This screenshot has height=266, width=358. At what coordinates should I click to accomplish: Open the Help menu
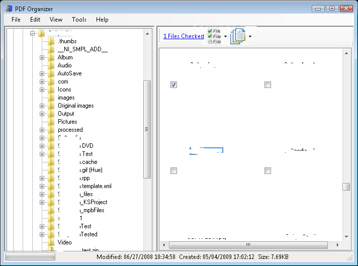(102, 20)
